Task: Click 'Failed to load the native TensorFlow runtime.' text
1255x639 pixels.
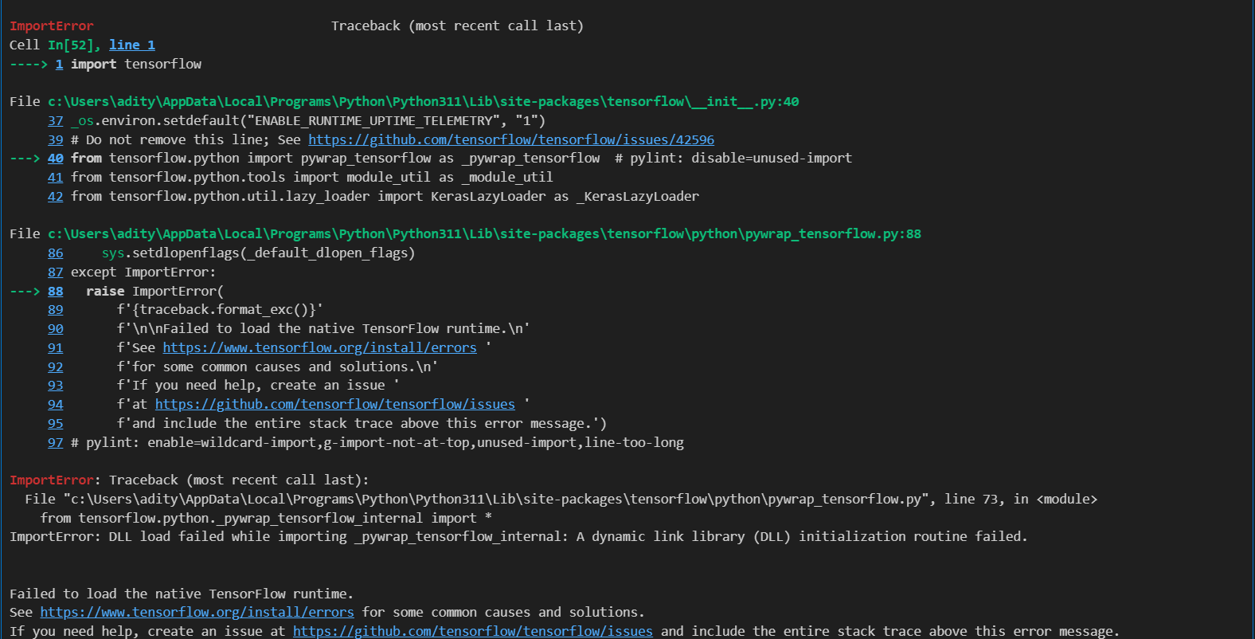Action: click(x=182, y=594)
